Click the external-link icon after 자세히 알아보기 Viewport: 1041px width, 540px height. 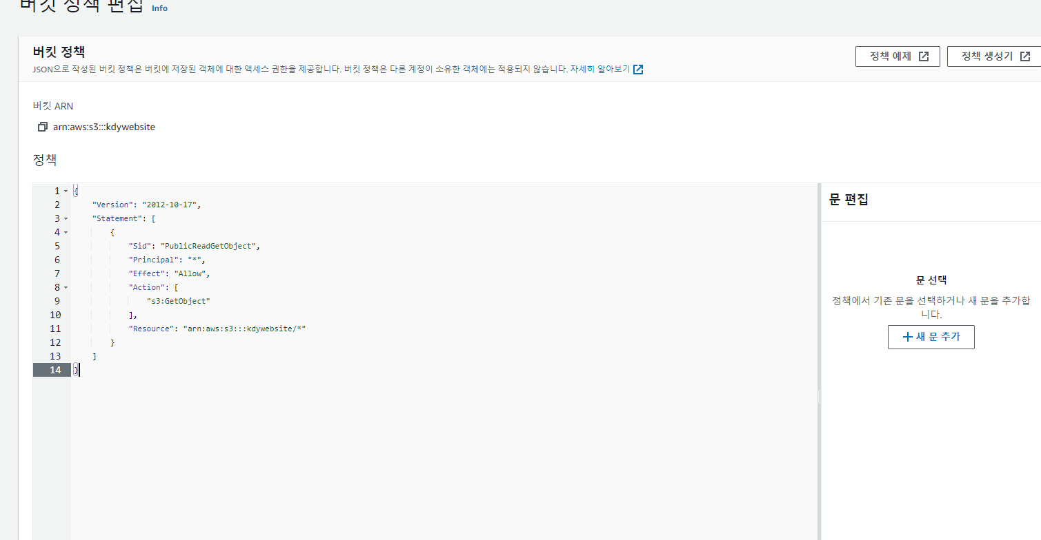click(638, 70)
